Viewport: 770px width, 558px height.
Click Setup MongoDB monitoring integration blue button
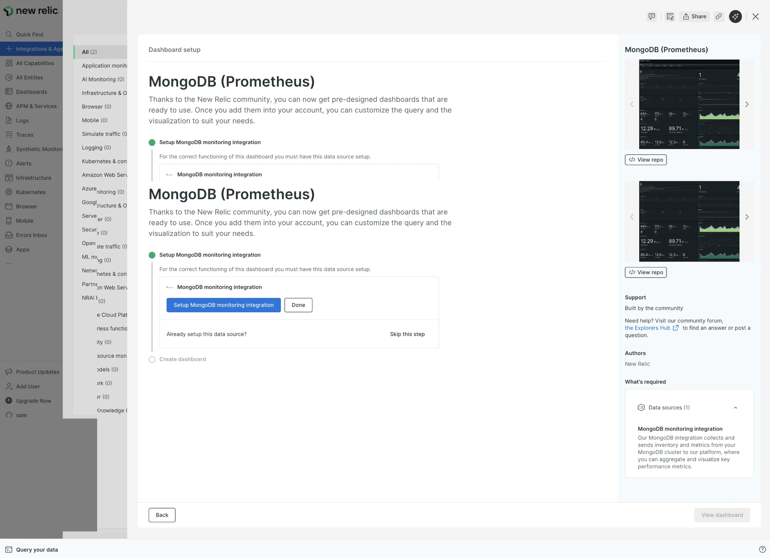point(224,305)
